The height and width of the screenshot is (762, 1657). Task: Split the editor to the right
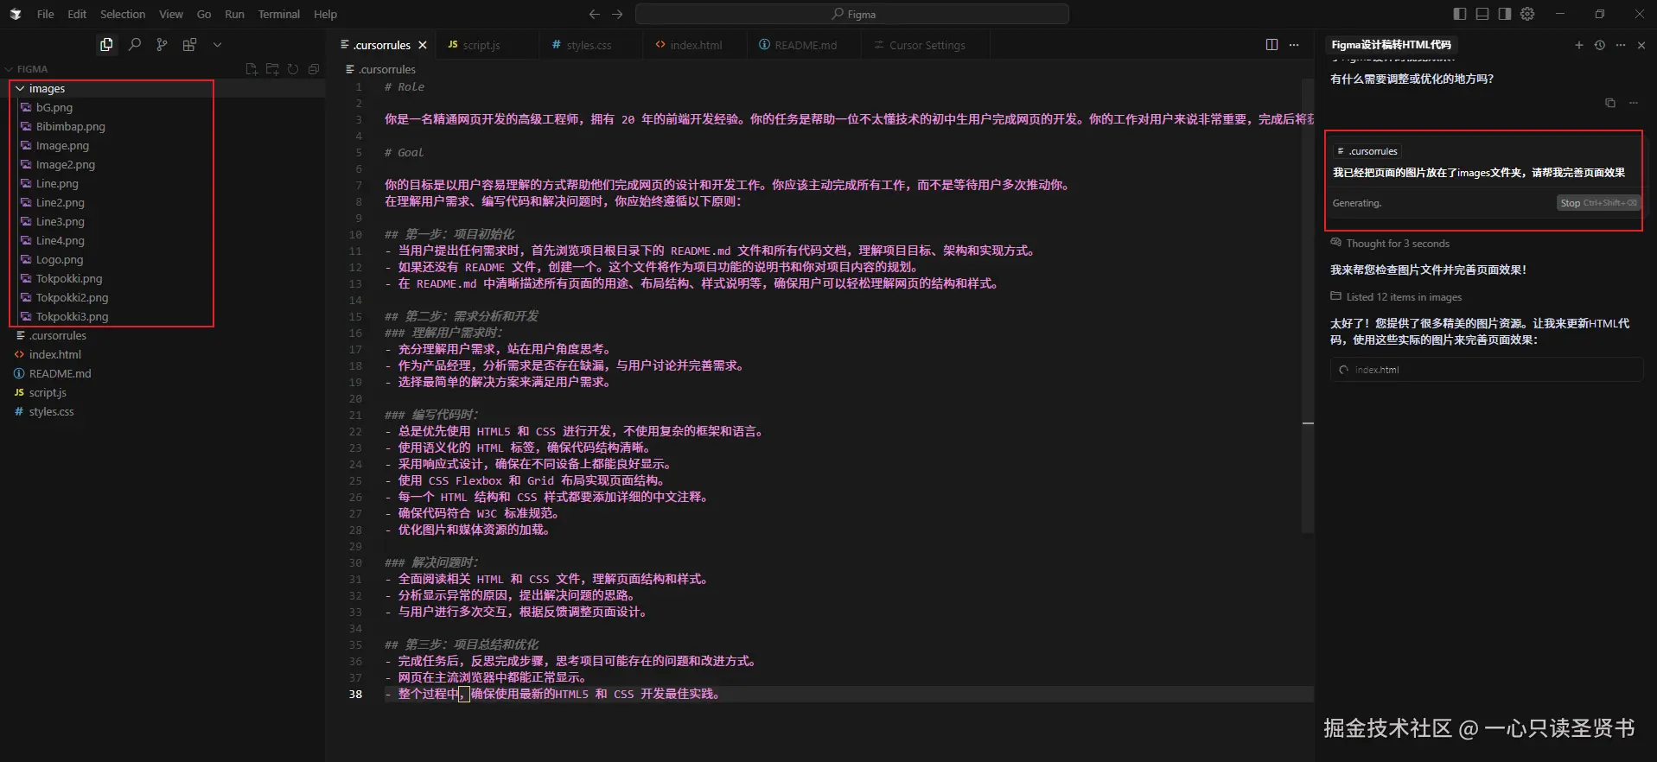[1271, 45]
